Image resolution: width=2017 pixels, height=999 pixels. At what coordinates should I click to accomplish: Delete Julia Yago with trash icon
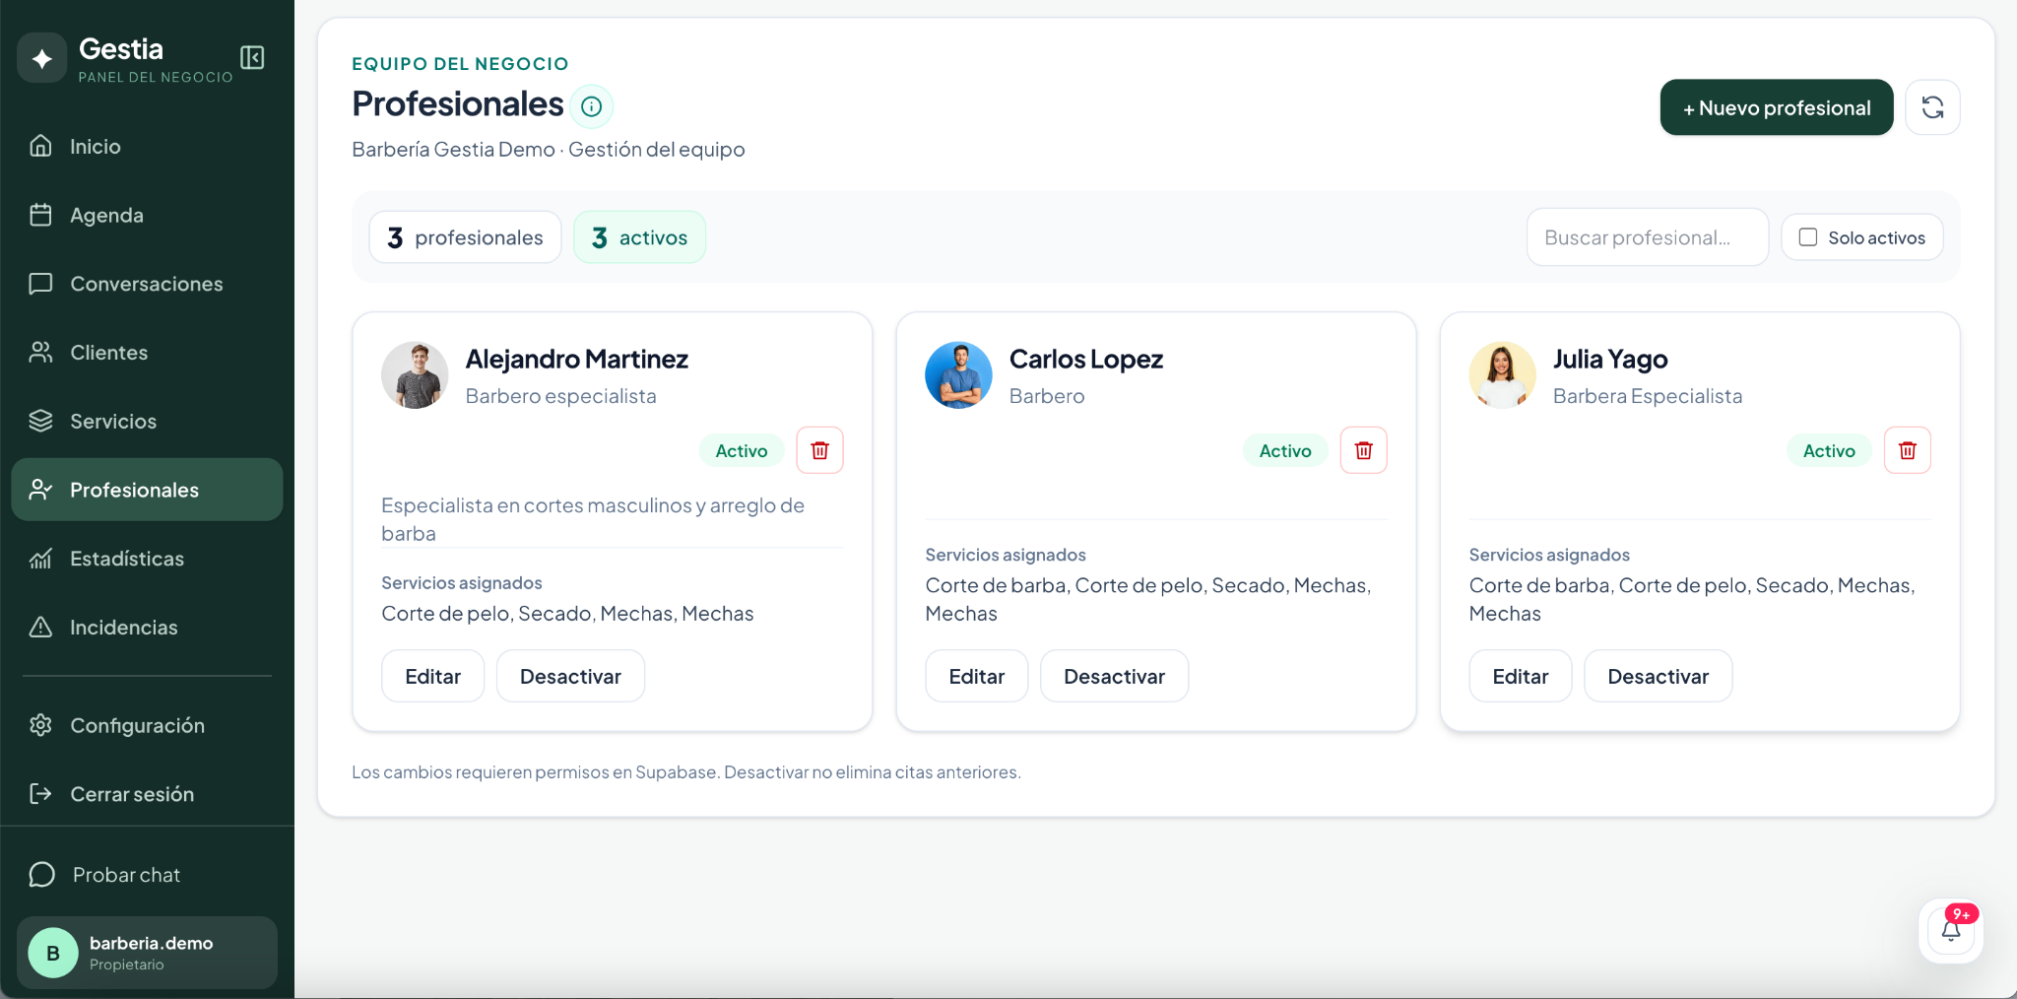[x=1907, y=450]
